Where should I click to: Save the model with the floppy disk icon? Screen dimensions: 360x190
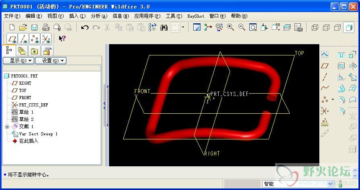[35, 28]
